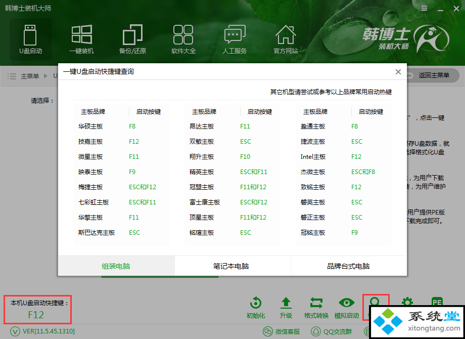Click the PE icon in the bottom toolbar
The height and width of the screenshot is (339, 465).
[x=437, y=302]
